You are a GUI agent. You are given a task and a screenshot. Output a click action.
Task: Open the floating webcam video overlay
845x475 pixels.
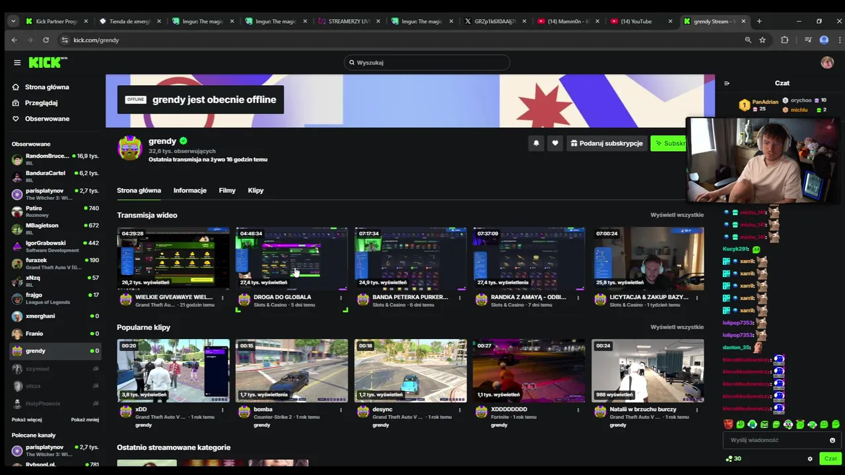pos(762,160)
